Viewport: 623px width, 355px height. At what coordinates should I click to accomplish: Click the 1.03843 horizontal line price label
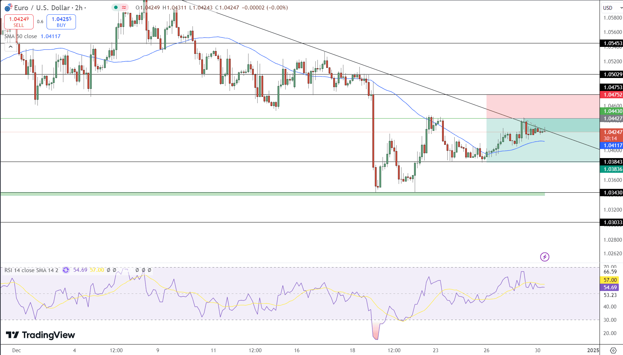tap(611, 162)
